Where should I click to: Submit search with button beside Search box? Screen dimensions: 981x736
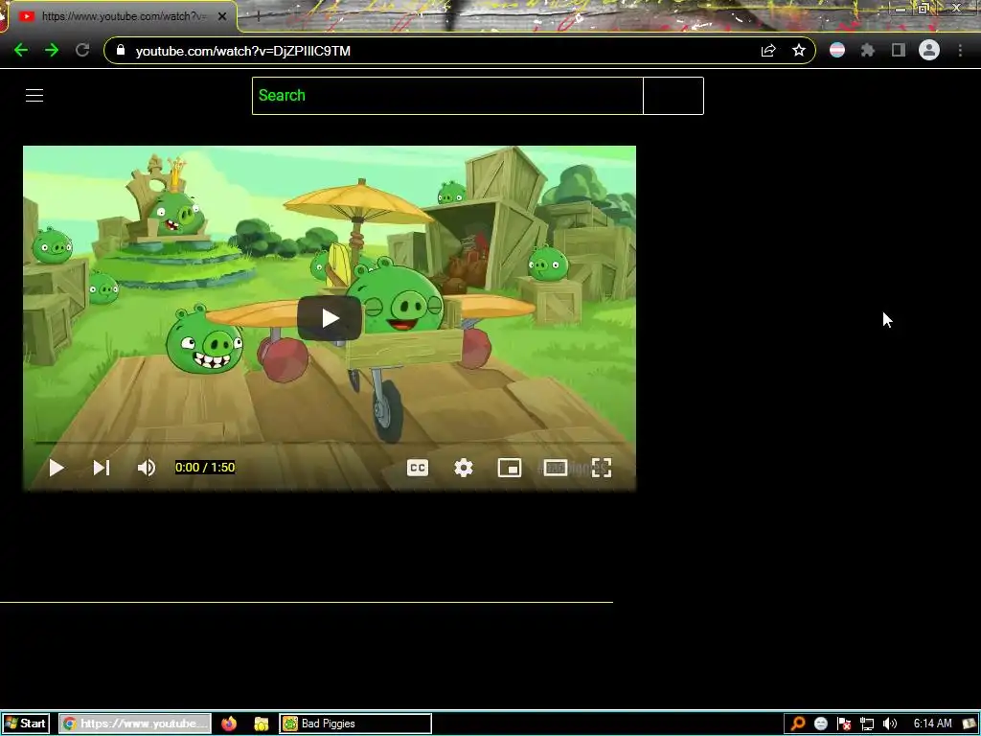(x=673, y=96)
